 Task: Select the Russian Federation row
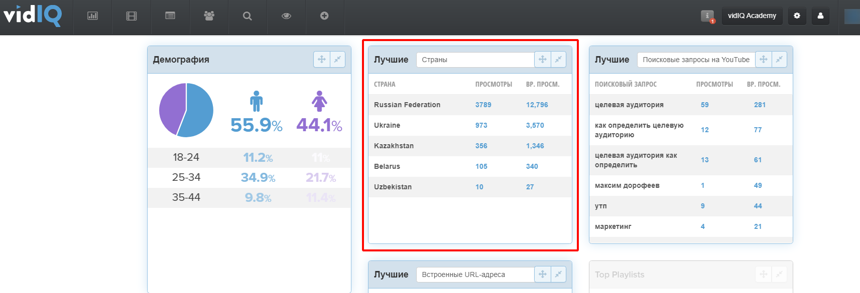(x=470, y=105)
